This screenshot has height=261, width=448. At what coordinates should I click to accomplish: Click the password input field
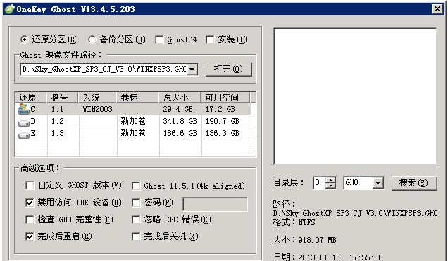point(215,204)
